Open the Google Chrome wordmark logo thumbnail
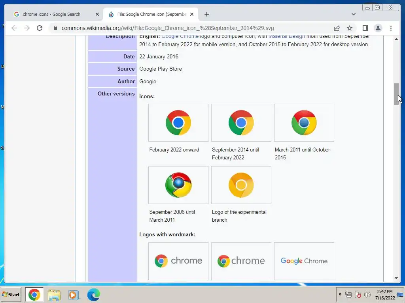 pyautogui.click(x=304, y=261)
